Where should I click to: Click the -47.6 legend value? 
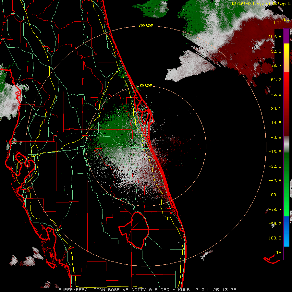[x=275, y=181]
